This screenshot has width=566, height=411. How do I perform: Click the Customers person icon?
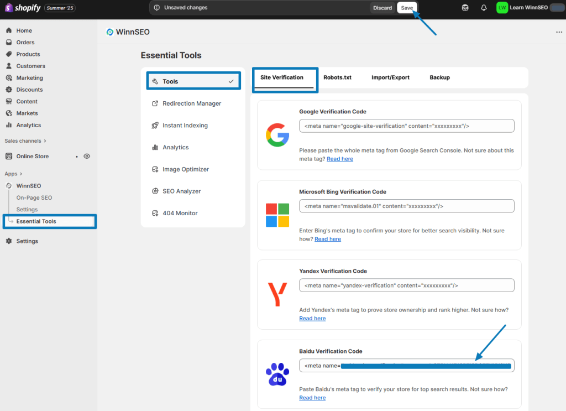(x=9, y=66)
